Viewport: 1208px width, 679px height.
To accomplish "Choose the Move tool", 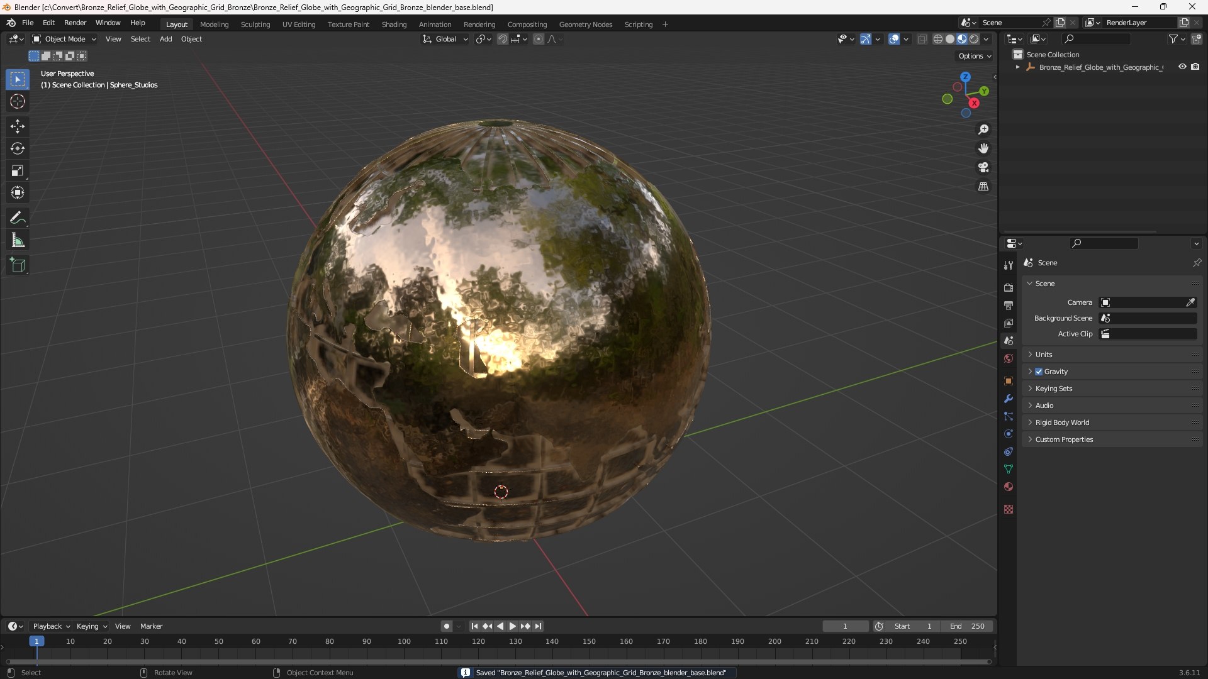I will 18,126.
